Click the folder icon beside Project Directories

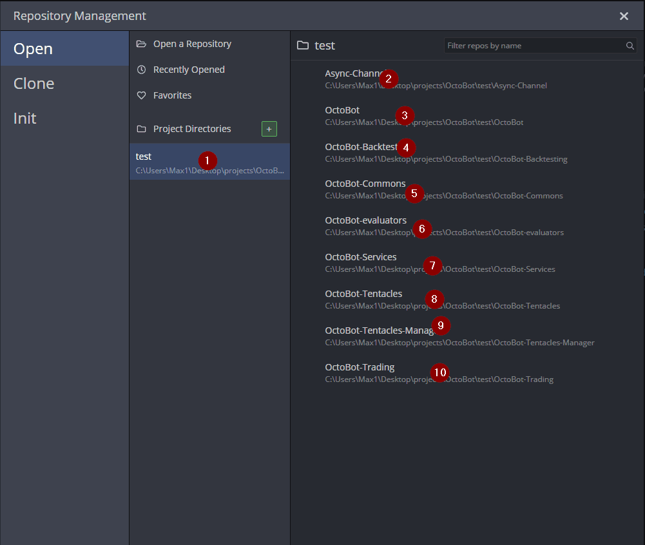click(x=141, y=129)
